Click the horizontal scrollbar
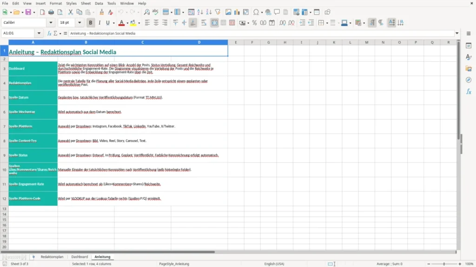 point(108,252)
